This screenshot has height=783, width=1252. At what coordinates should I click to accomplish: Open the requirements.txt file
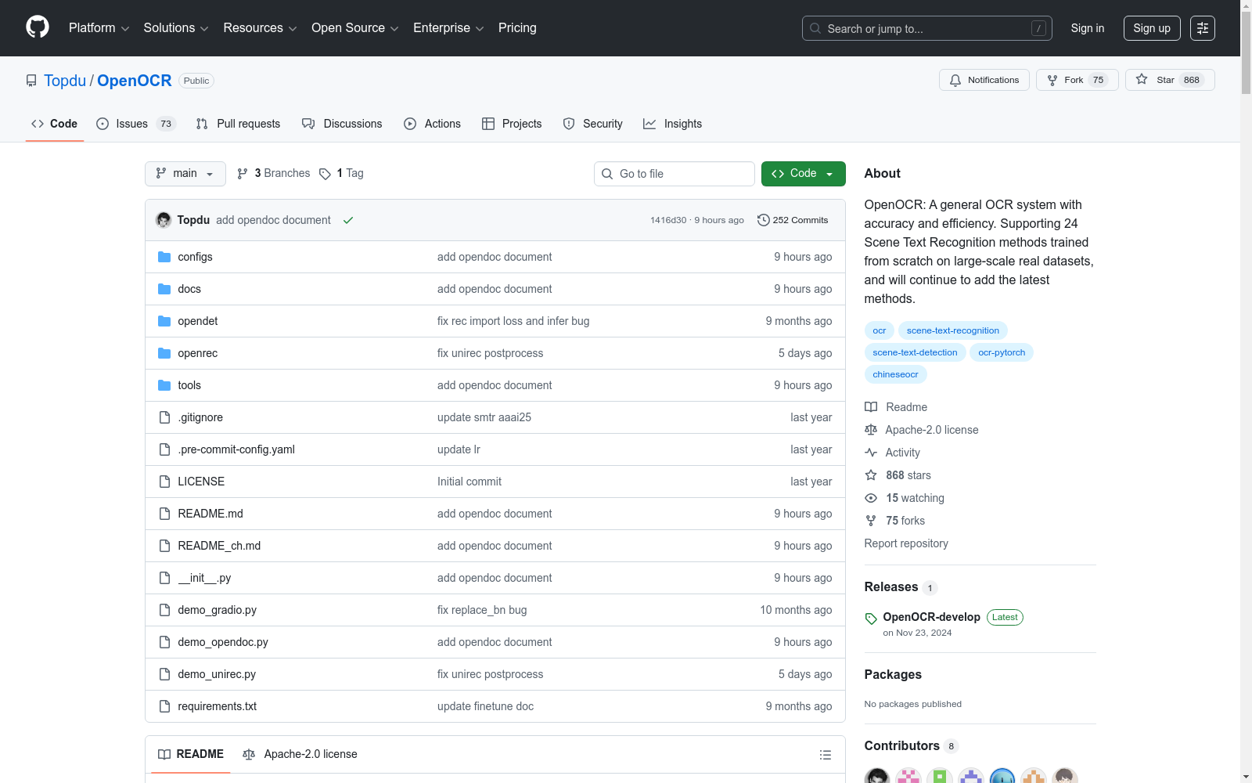click(x=218, y=706)
